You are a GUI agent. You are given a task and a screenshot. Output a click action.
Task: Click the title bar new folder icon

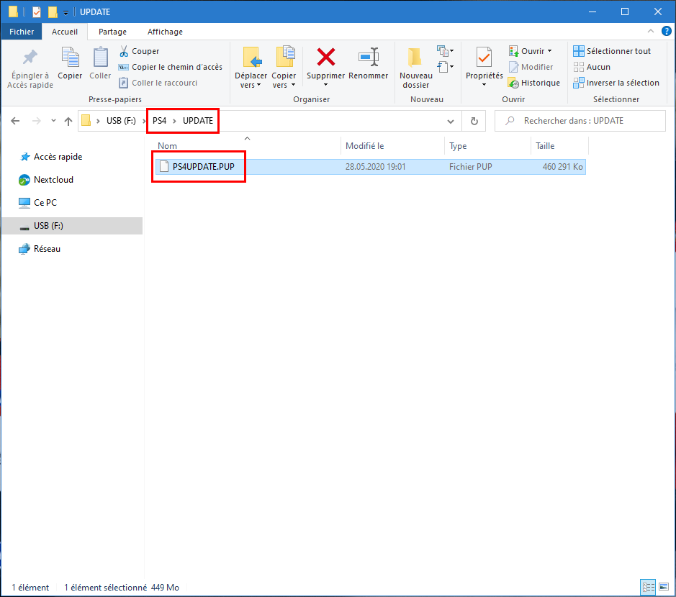53,12
